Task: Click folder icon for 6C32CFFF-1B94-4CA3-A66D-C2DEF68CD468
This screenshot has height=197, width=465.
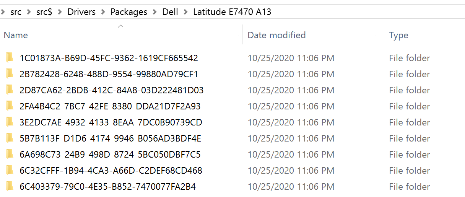Action: click(10, 171)
